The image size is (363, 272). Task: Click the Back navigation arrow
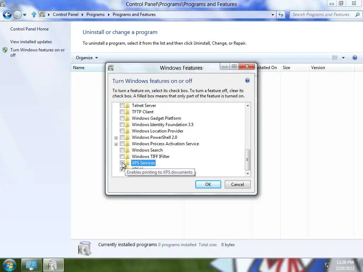7,15
